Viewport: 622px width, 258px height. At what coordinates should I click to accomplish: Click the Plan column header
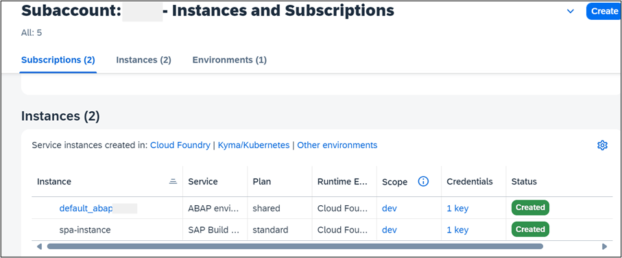tap(262, 181)
